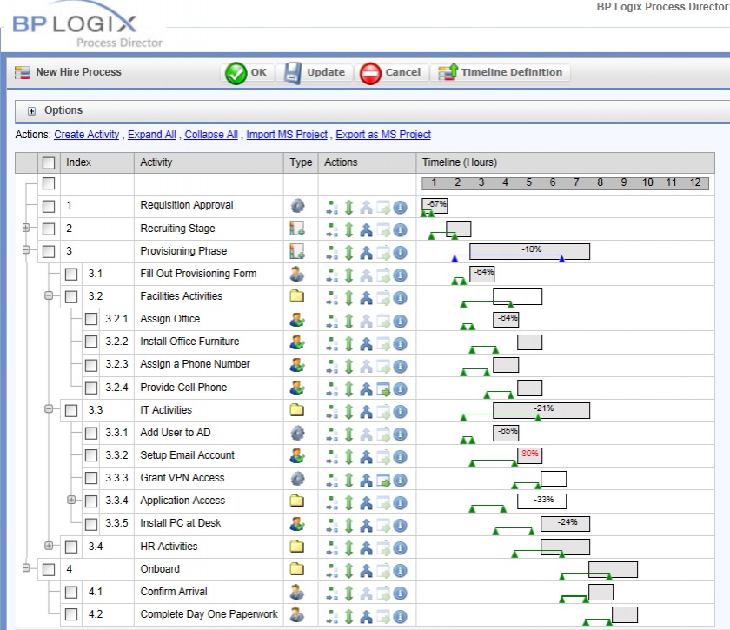The image size is (730, 630).
Task: Click the user type icon for Setup Email Account
Action: [x=297, y=455]
